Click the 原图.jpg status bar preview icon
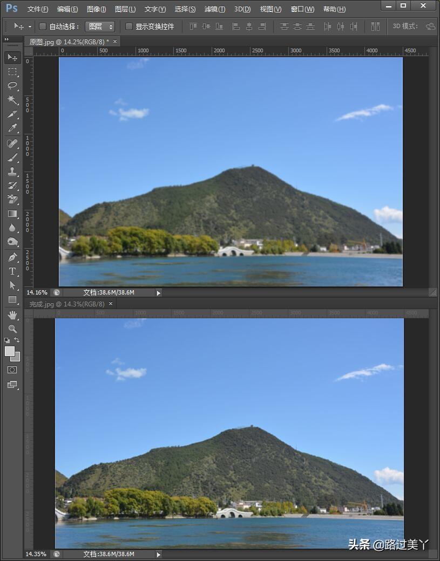Image resolution: width=440 pixels, height=561 pixels. point(57,293)
